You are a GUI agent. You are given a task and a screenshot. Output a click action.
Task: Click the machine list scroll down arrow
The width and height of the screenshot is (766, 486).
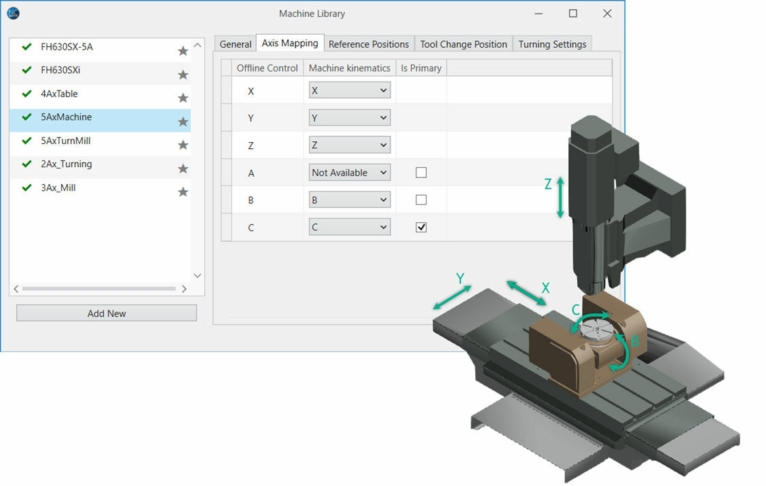point(198,275)
